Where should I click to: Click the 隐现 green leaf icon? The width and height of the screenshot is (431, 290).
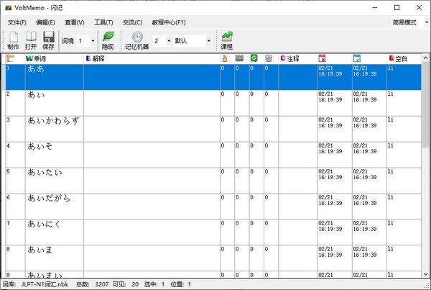(108, 40)
